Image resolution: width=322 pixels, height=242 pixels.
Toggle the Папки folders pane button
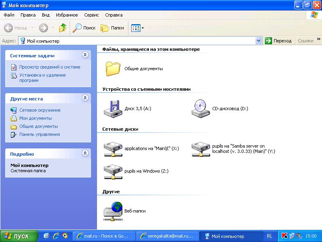(x=112, y=28)
